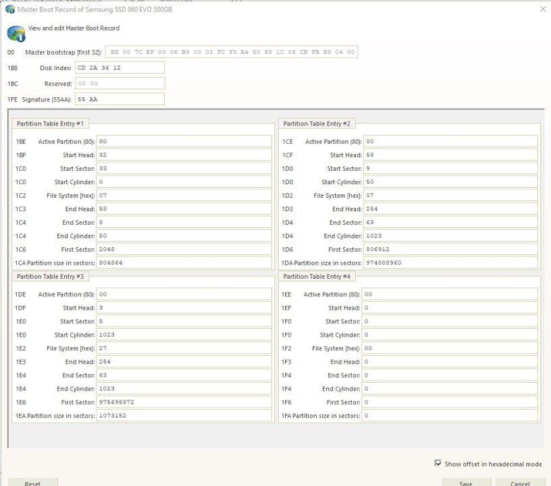Select partition size field showing 974888960
The height and width of the screenshot is (486, 551).
(x=450, y=263)
